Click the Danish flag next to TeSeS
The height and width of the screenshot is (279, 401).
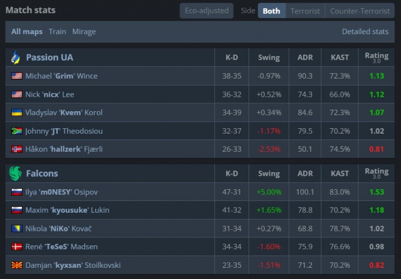(x=17, y=247)
